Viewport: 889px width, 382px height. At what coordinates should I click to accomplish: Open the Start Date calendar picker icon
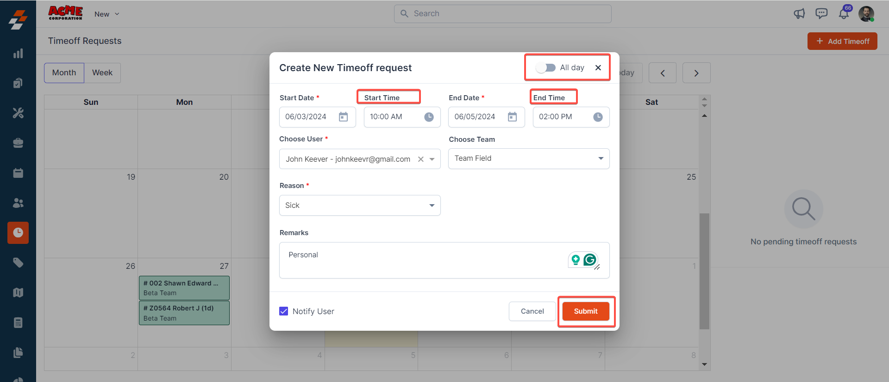343,117
